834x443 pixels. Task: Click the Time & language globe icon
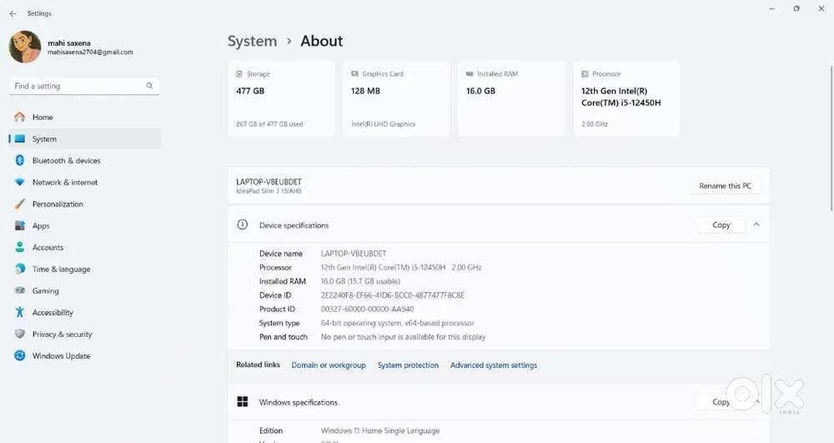(20, 269)
